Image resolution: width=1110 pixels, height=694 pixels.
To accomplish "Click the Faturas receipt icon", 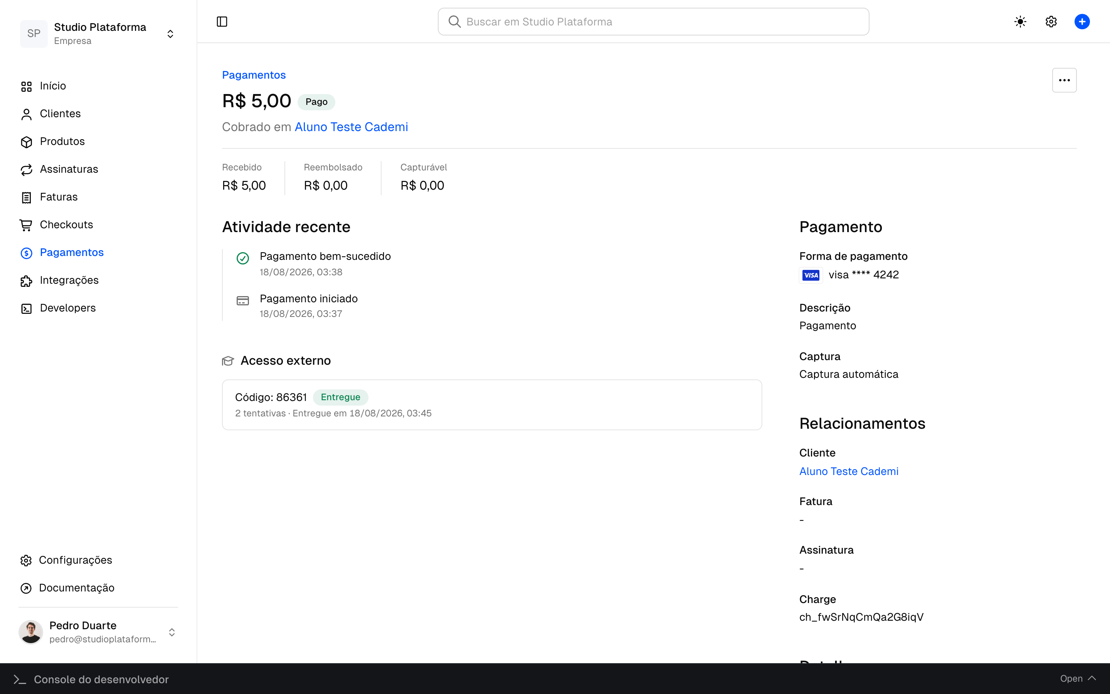I will (x=26, y=197).
